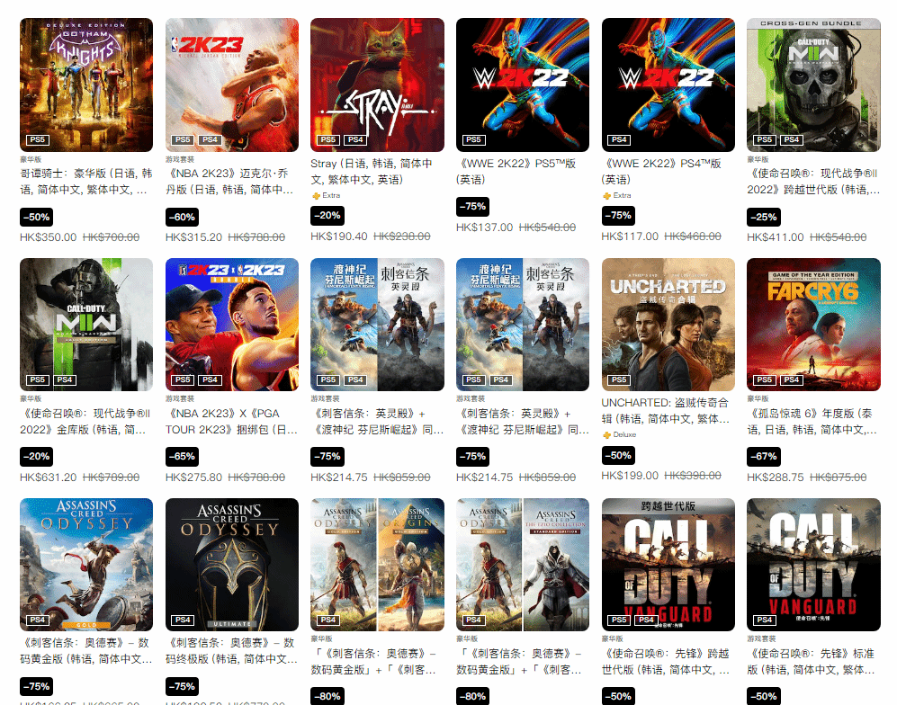
Task: Click the price HK$137.00
Action: click(x=484, y=228)
